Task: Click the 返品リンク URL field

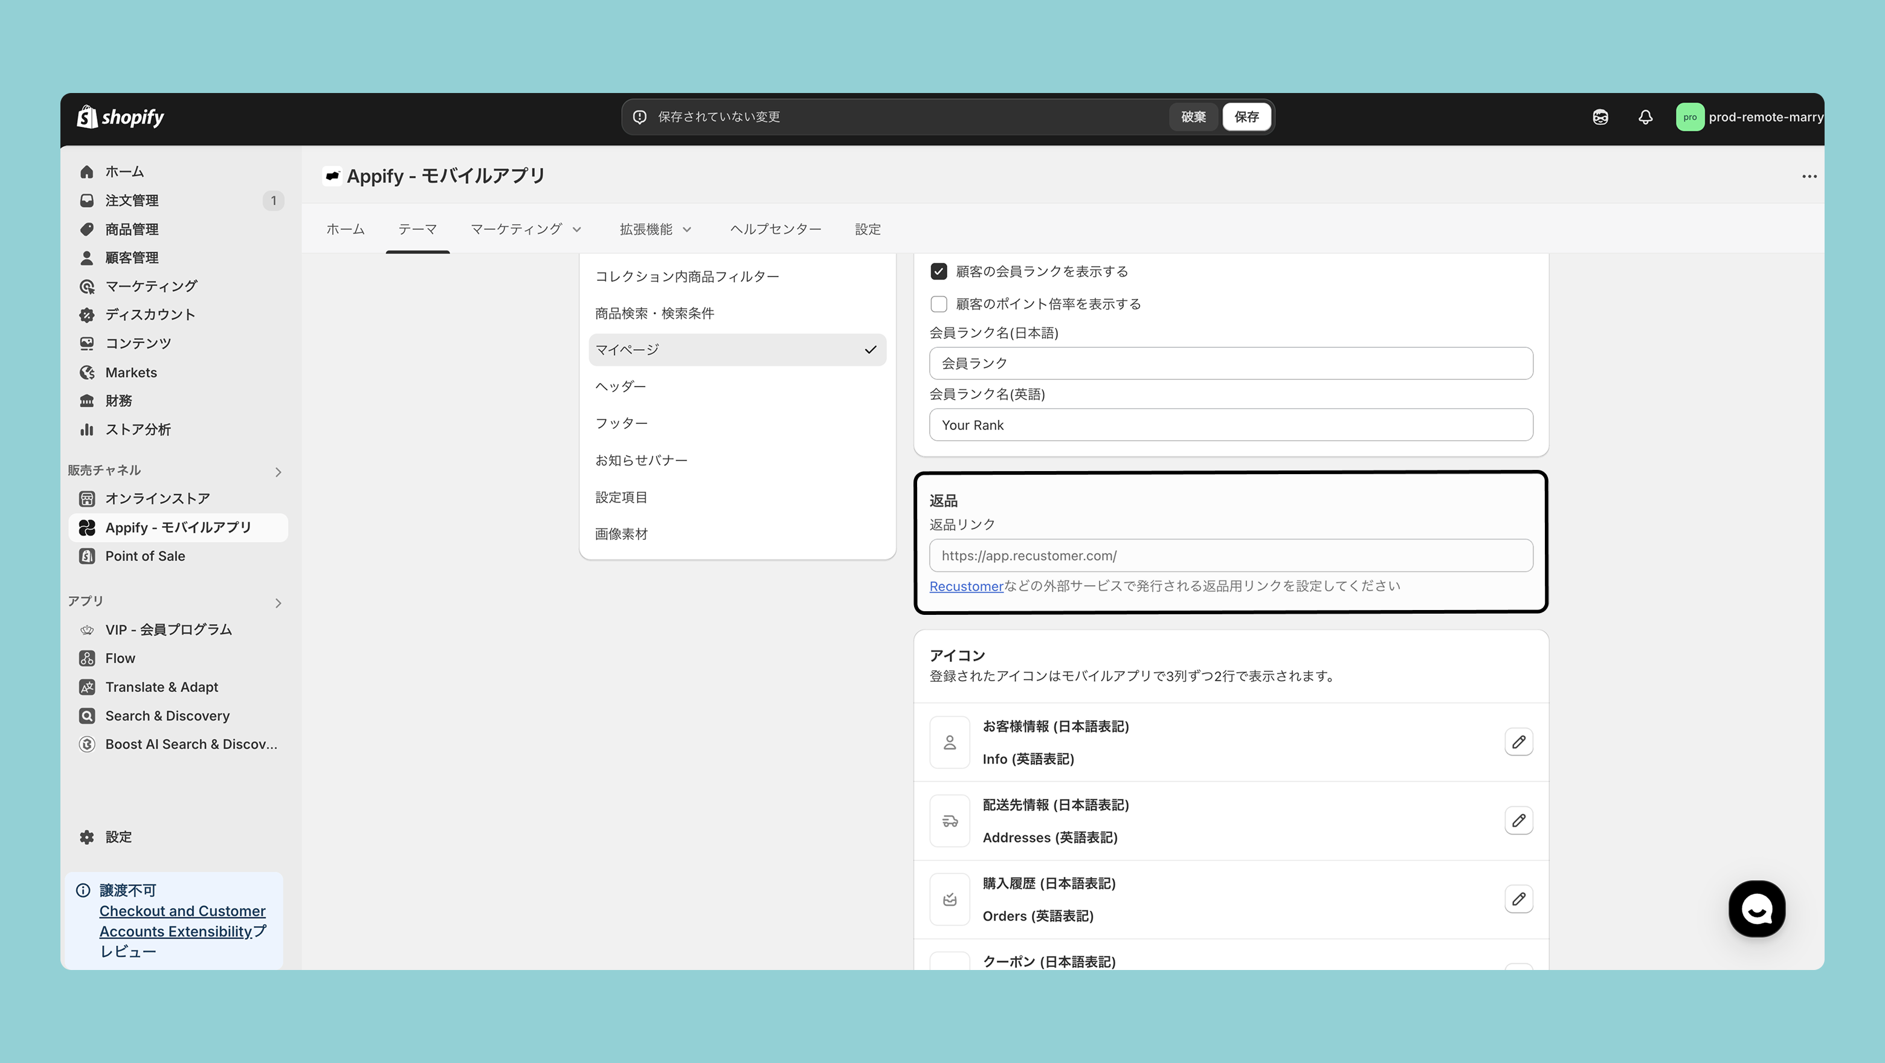Action: click(1231, 555)
